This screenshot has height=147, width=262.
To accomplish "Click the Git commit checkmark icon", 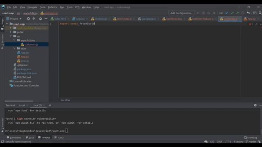I will coord(232,13).
